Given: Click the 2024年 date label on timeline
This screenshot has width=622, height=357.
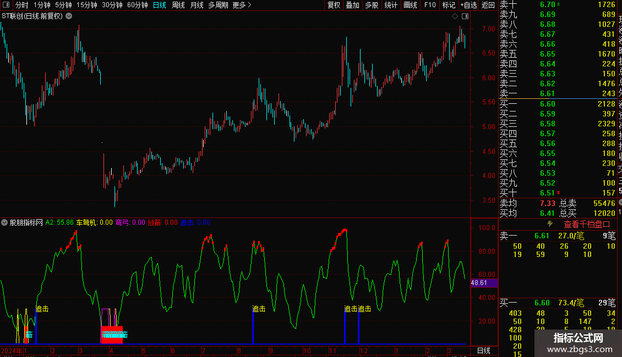Looking at the screenshot, I should (12, 350).
